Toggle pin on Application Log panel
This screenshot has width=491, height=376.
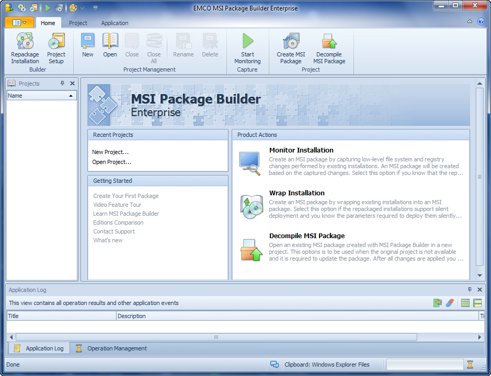(x=470, y=290)
